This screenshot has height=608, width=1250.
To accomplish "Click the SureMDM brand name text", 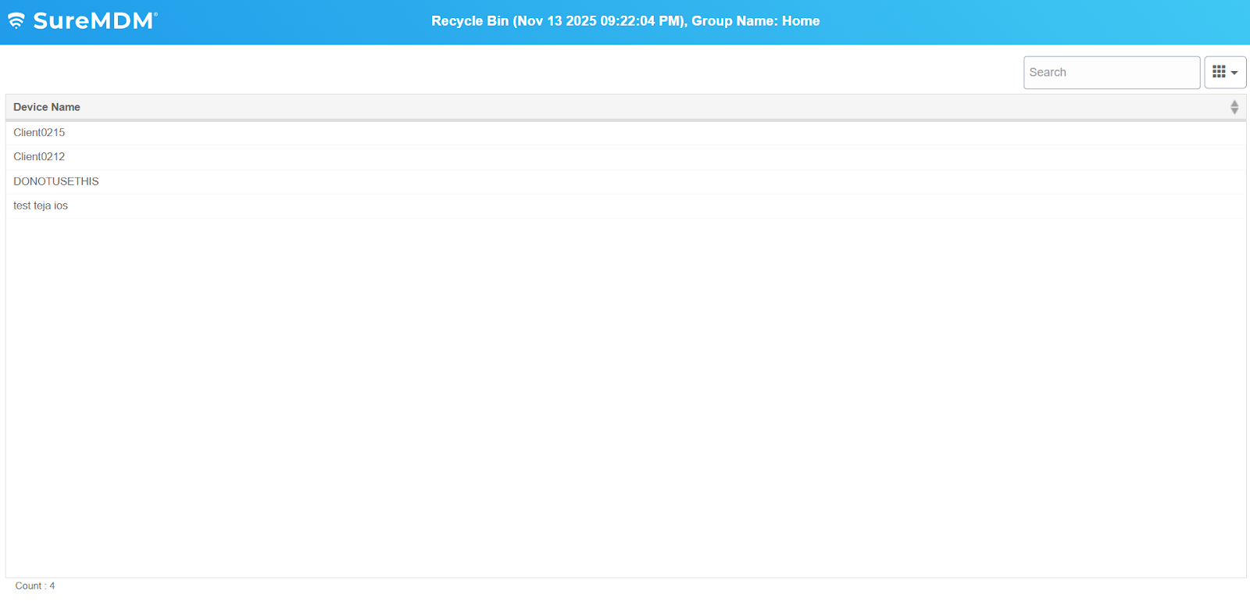I will pos(92,21).
